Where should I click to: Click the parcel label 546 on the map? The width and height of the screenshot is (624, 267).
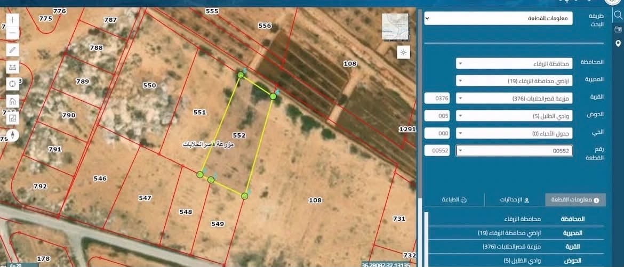pyautogui.click(x=100, y=179)
